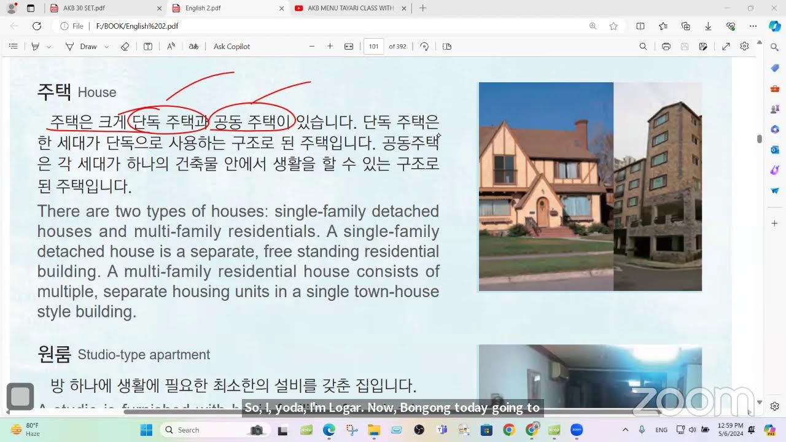The width and height of the screenshot is (786, 442).
Task: Open Split screen view
Action: (x=640, y=26)
